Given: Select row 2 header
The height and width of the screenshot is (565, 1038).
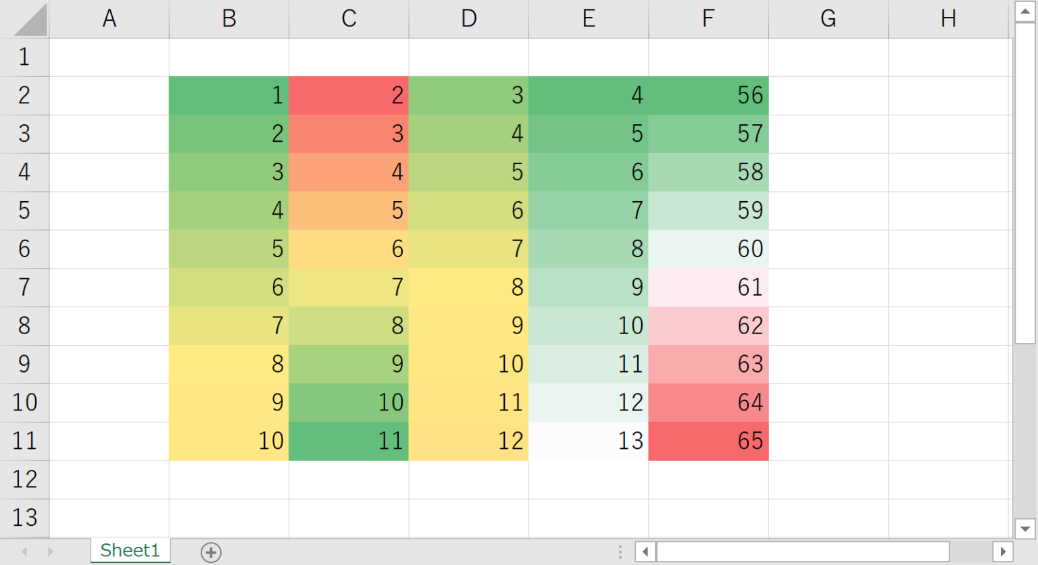Looking at the screenshot, I should 24,95.
